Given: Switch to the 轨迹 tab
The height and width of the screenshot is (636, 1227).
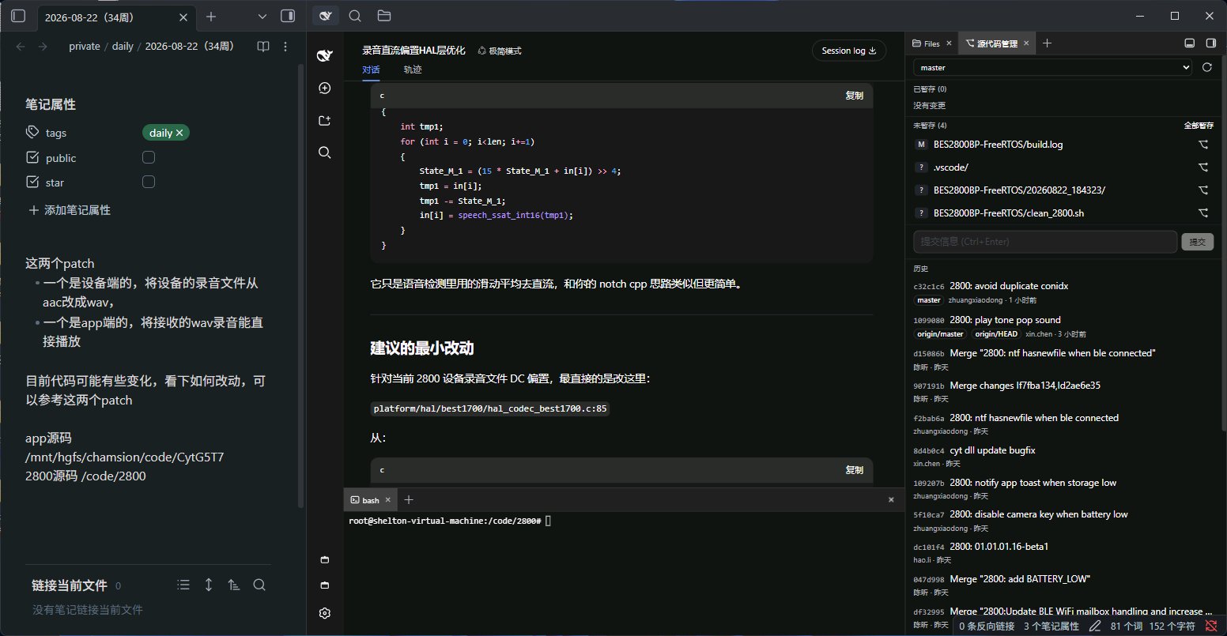Looking at the screenshot, I should coord(413,70).
